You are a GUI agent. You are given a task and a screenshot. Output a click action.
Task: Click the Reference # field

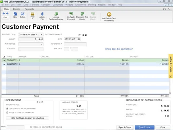click(75, 44)
